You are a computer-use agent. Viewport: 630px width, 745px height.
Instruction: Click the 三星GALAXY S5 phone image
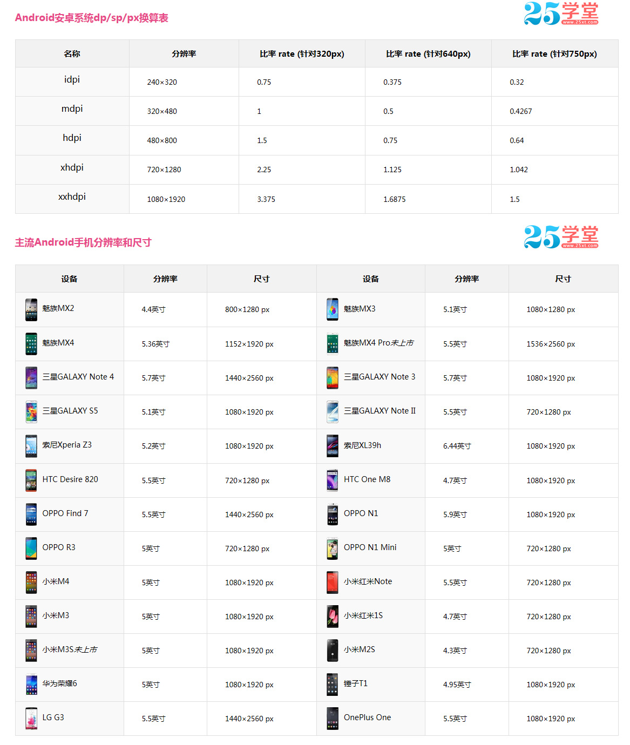click(x=31, y=412)
